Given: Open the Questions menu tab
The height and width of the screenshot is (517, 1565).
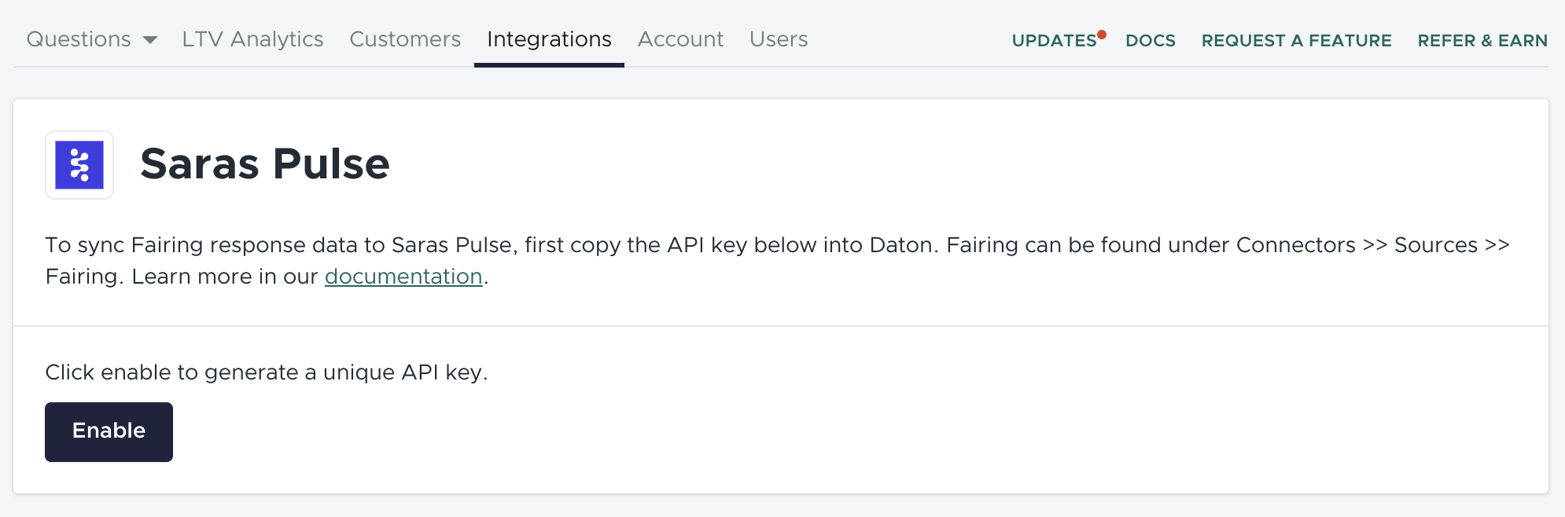Looking at the screenshot, I should coord(79,39).
